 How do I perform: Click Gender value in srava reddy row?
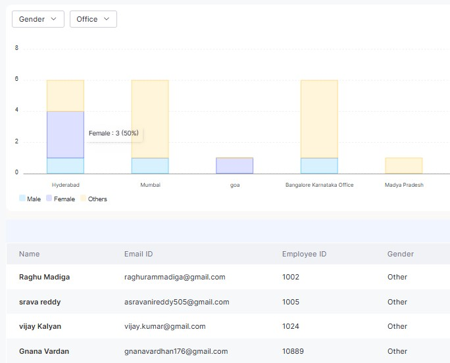(x=397, y=302)
